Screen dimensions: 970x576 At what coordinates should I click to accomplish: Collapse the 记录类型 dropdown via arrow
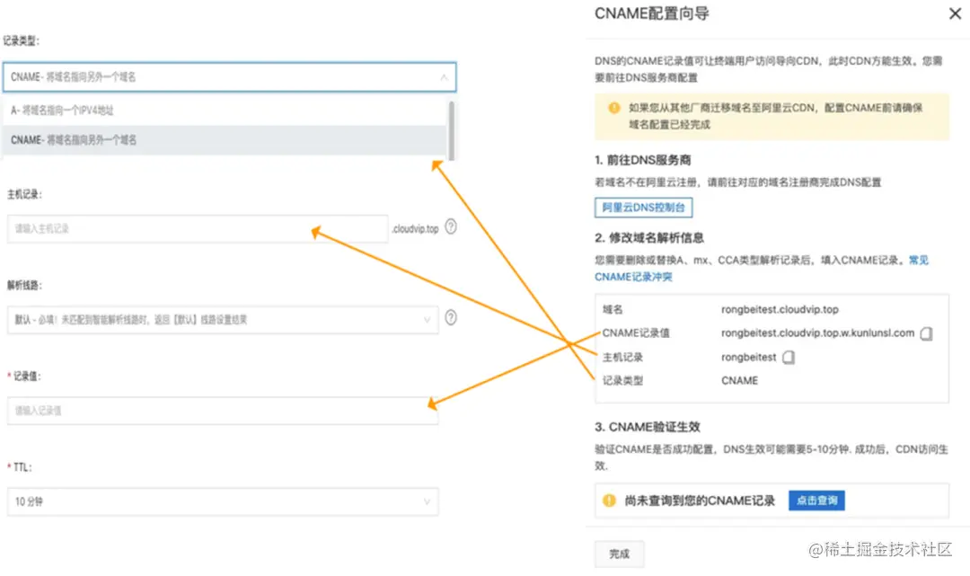(444, 77)
